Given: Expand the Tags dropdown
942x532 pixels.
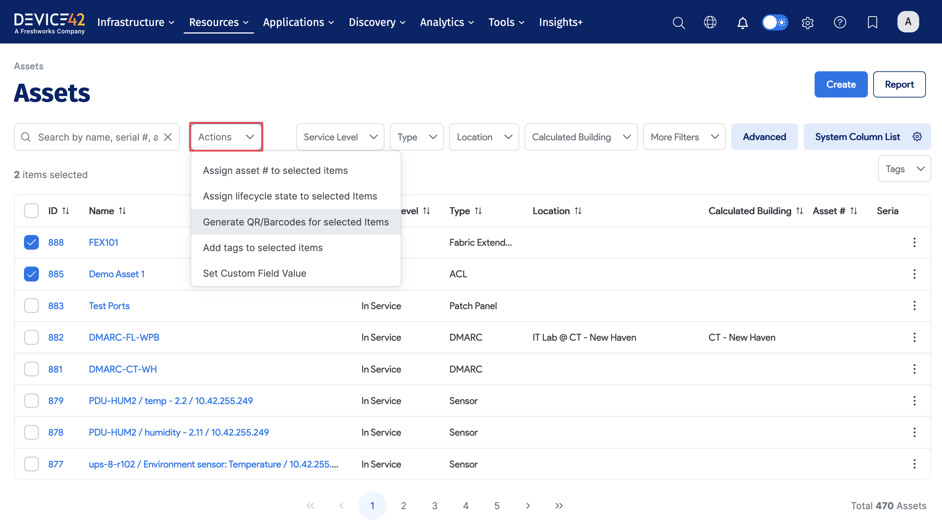Looking at the screenshot, I should [904, 169].
